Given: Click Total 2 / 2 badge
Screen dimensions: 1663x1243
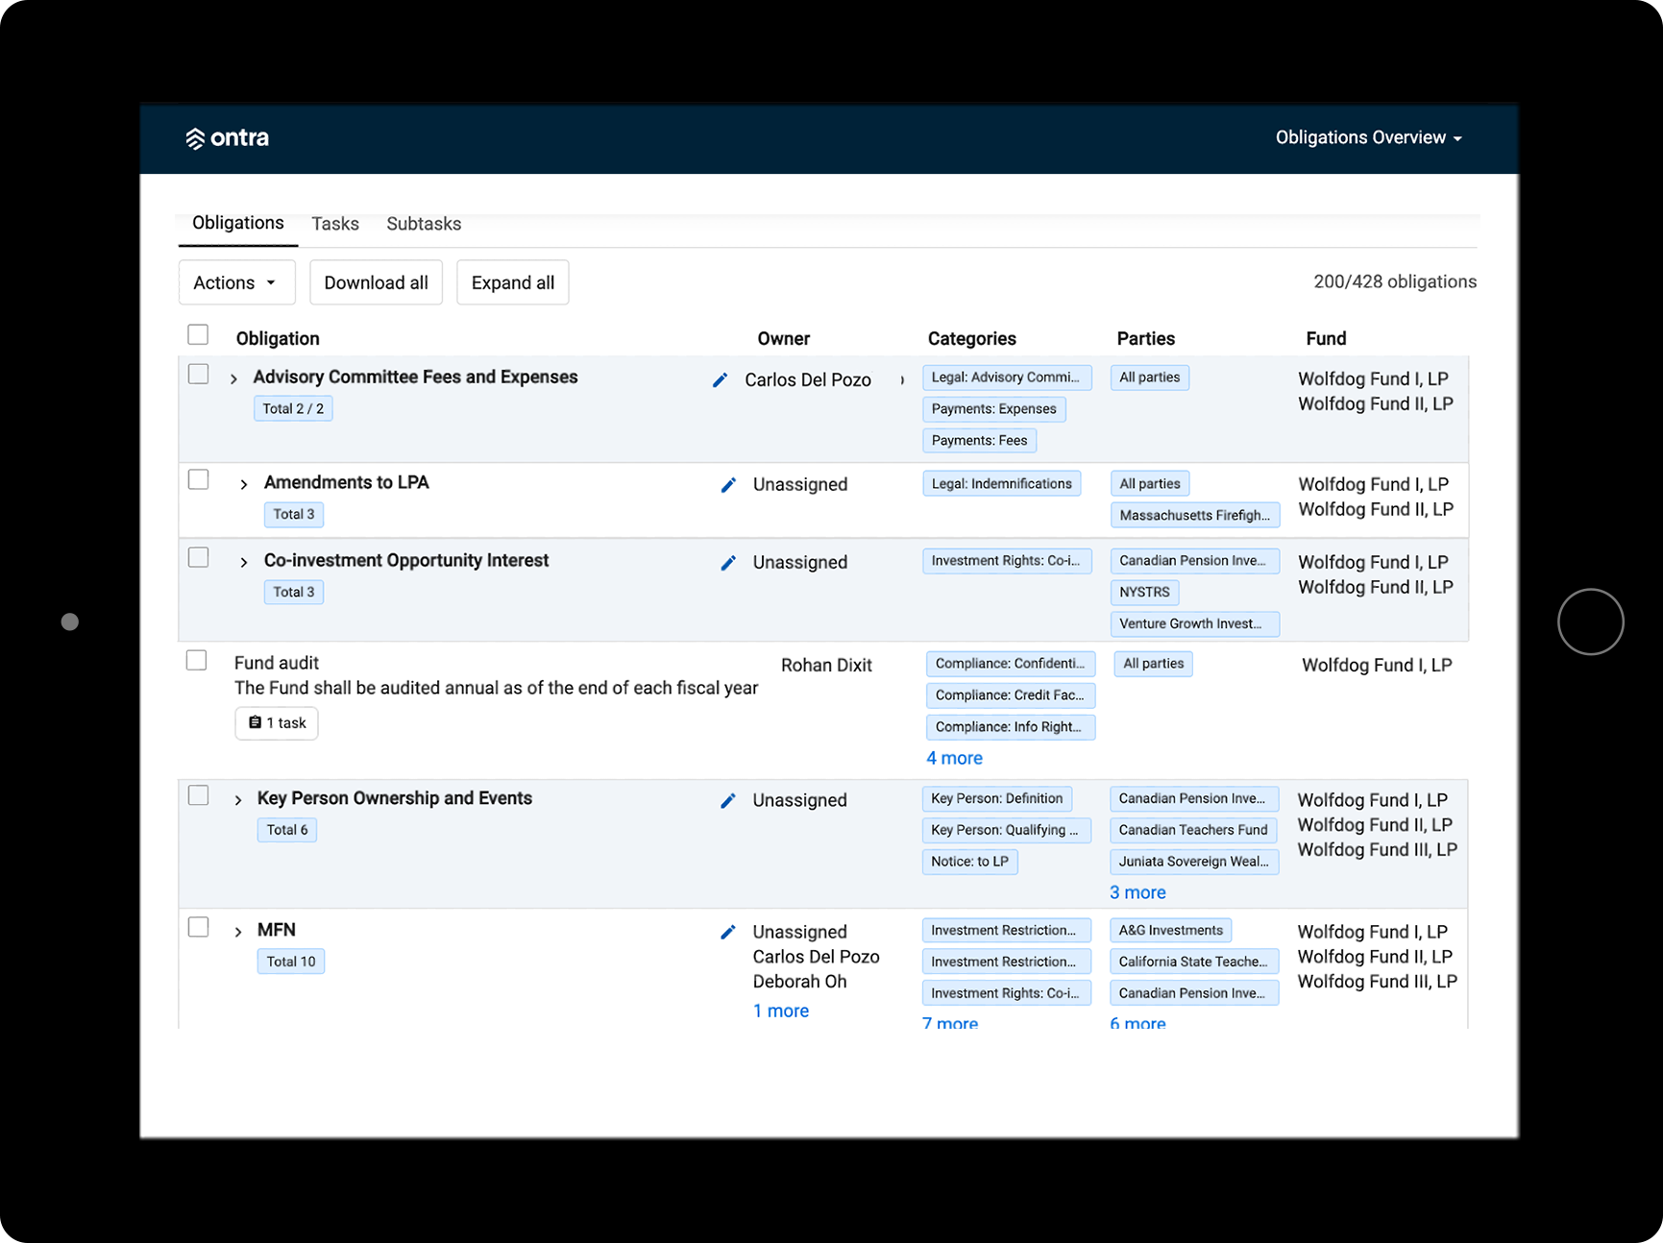Looking at the screenshot, I should point(293,409).
